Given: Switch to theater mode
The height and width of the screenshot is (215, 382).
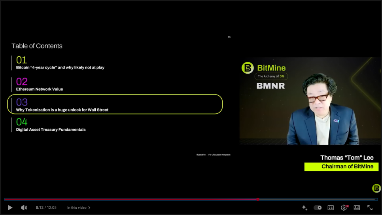Looking at the screenshot, I should click(357, 208).
